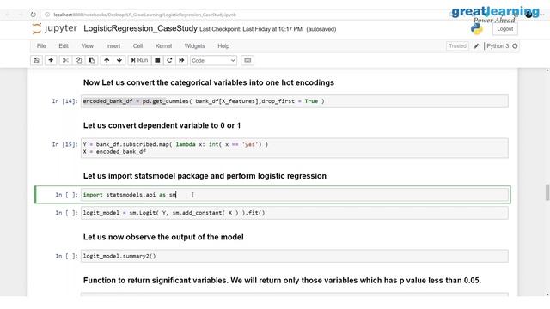Viewport: 550px width, 309px height.
Task: Click the page vertical scrollbar thumb
Action: coord(547,192)
